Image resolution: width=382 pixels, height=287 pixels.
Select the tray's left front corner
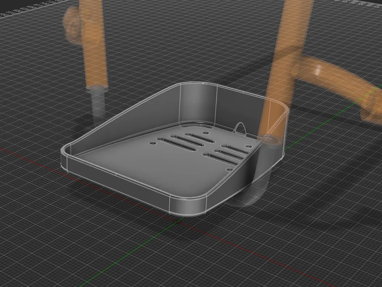pos(65,157)
